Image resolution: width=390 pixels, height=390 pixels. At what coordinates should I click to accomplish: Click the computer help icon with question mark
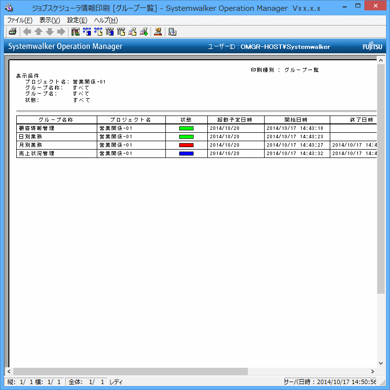[172, 32]
